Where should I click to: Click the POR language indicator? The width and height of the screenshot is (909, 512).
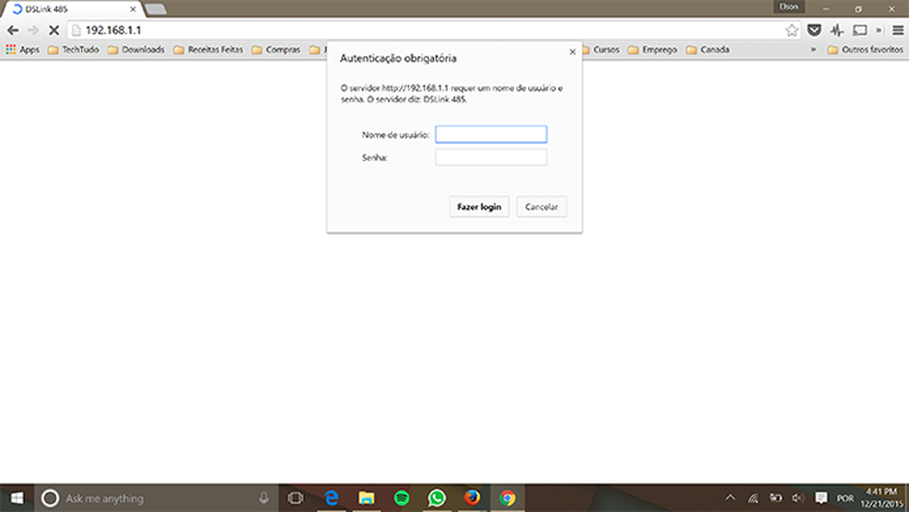coord(844,498)
